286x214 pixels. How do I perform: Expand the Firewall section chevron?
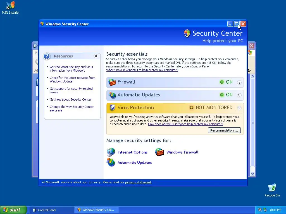tap(239, 82)
